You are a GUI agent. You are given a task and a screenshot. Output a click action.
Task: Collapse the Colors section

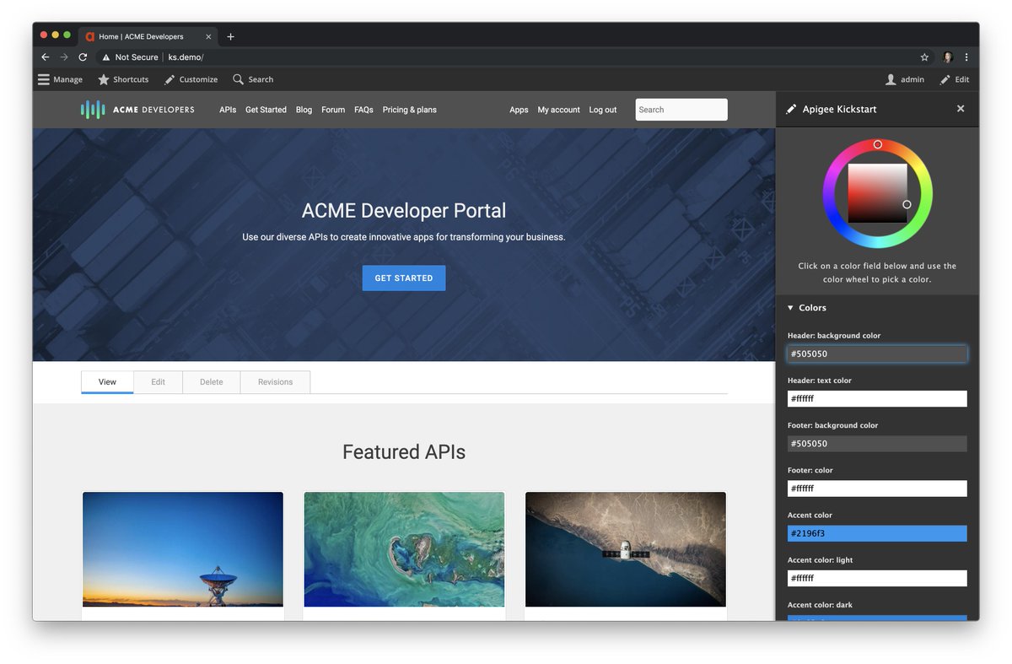(x=807, y=308)
